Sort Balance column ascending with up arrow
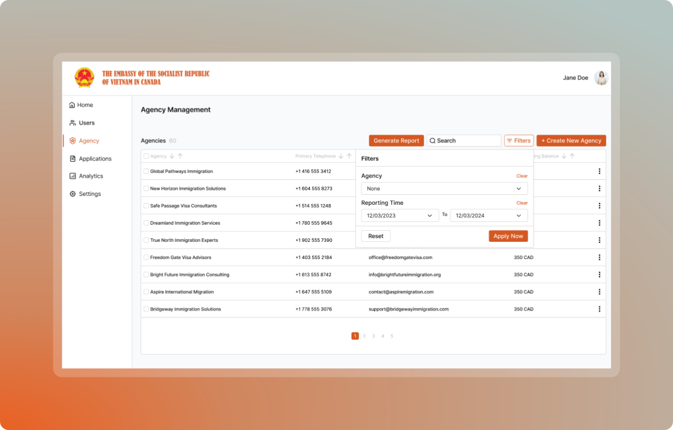 coord(572,156)
